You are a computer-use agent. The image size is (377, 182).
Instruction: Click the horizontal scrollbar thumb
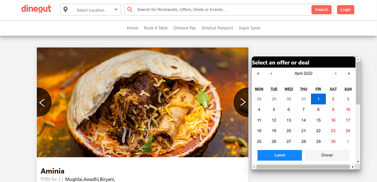coord(302,167)
